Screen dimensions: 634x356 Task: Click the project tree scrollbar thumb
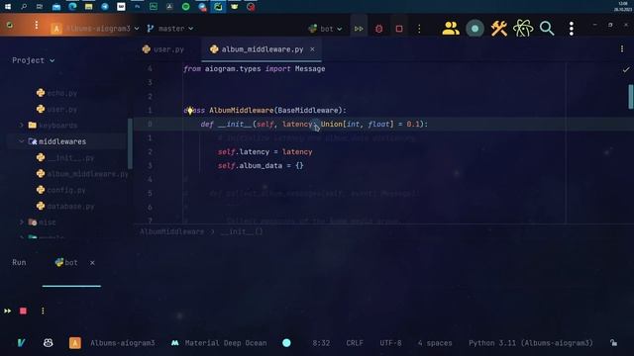coord(130,143)
